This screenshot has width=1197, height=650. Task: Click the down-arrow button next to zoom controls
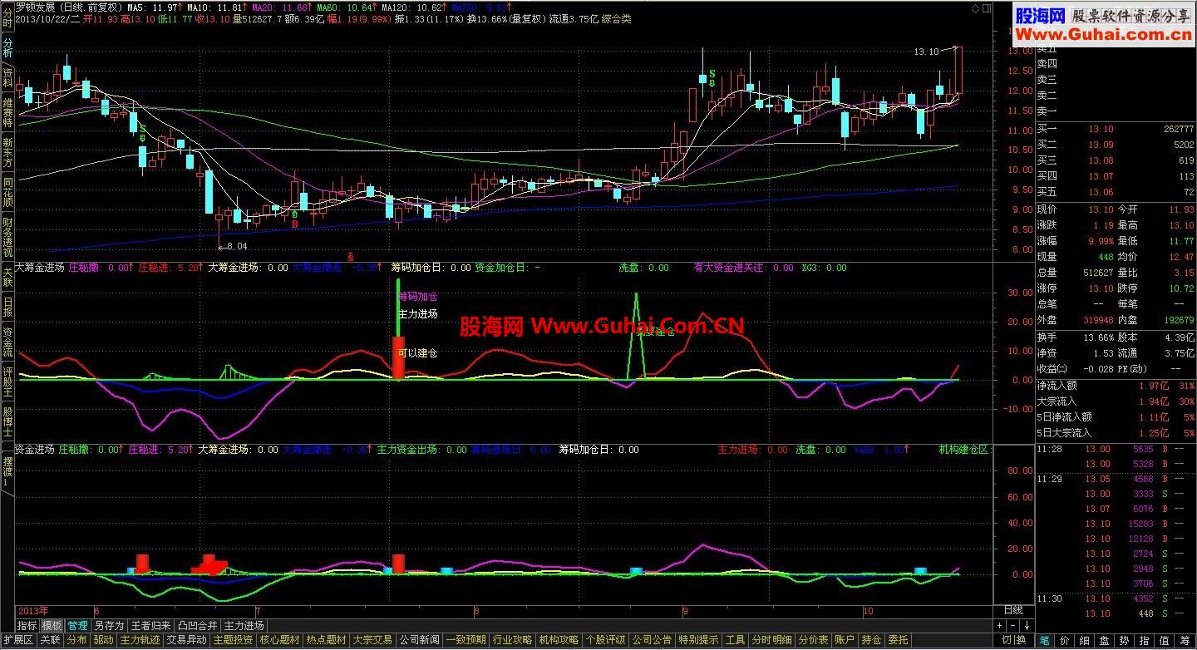point(1027,625)
